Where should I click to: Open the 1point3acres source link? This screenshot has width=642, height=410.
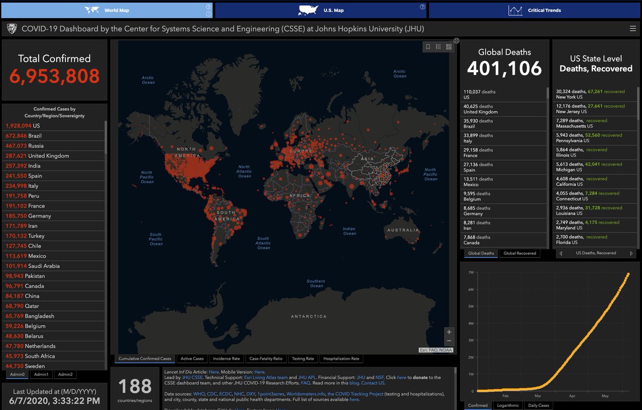[x=271, y=394]
